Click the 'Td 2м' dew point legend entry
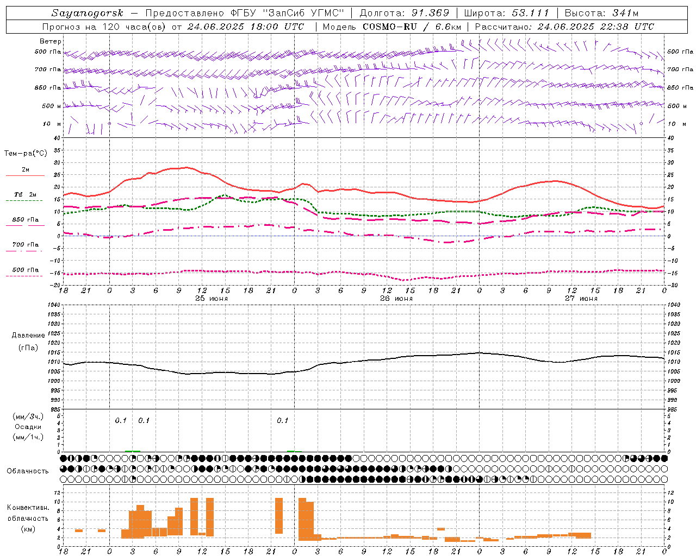Image resolution: width=696 pixels, height=556 pixels. tap(25, 195)
